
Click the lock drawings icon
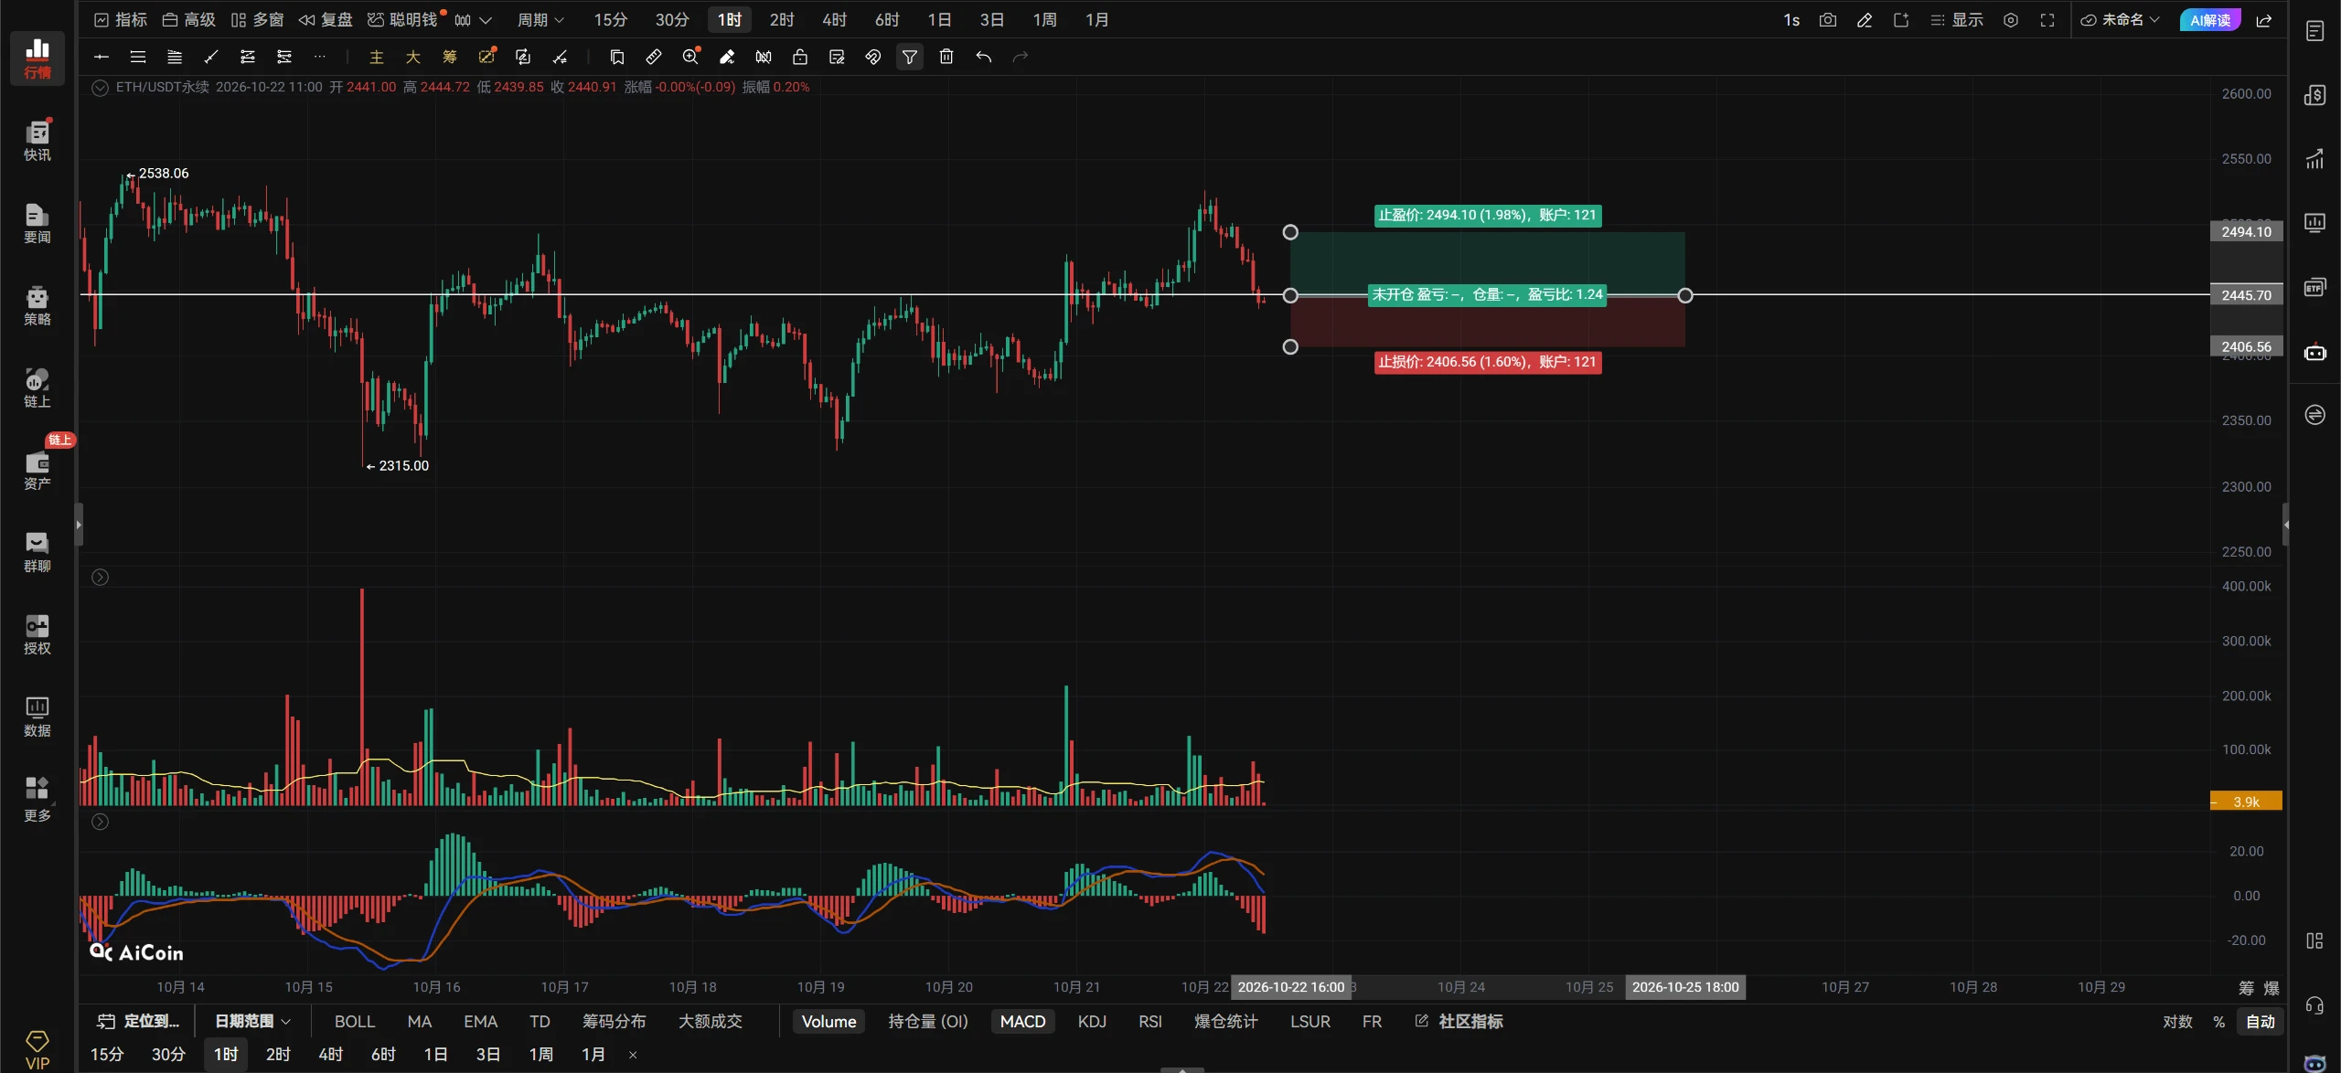(x=800, y=57)
